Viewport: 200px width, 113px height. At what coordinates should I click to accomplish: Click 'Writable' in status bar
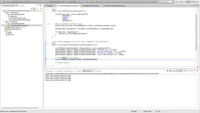click(134, 111)
